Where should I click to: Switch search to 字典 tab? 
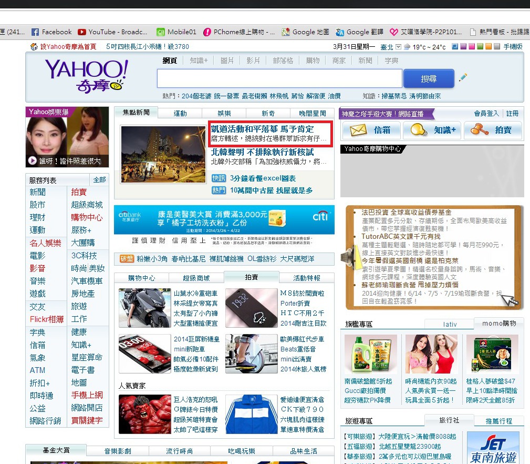pyautogui.click(x=391, y=60)
